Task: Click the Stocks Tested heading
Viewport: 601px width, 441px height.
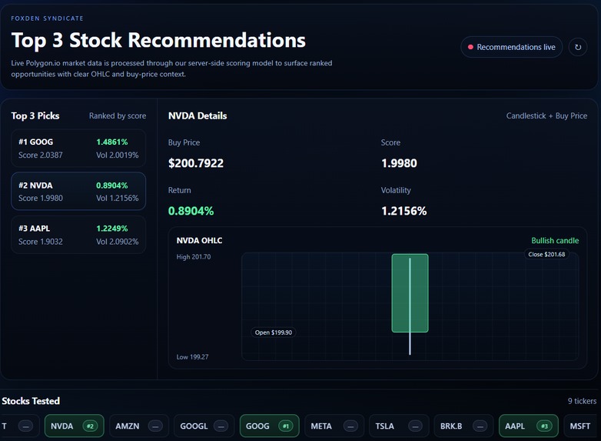Action: pyautogui.click(x=31, y=401)
